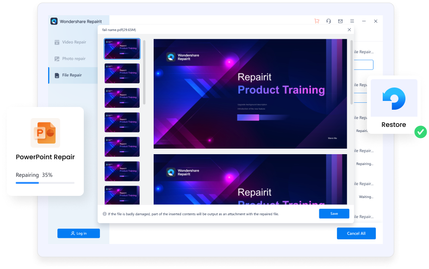The image size is (429, 269).
Task: Click the Repairit Product Training slide preview
Action: 250,94
